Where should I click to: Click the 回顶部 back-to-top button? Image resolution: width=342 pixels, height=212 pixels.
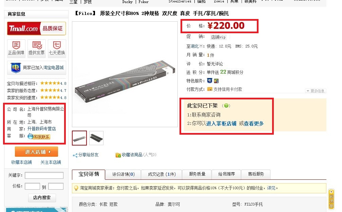click(331, 199)
